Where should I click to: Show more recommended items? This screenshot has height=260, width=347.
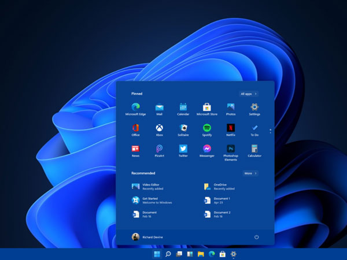click(x=250, y=173)
